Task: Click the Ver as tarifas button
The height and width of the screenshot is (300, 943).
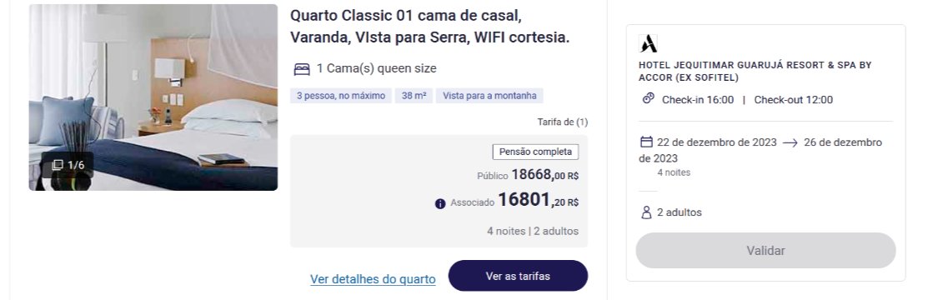Action: (x=518, y=276)
